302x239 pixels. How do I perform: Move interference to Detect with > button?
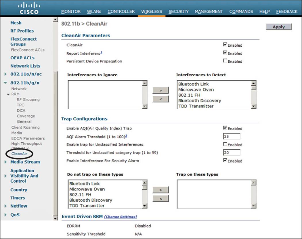click(x=160, y=90)
